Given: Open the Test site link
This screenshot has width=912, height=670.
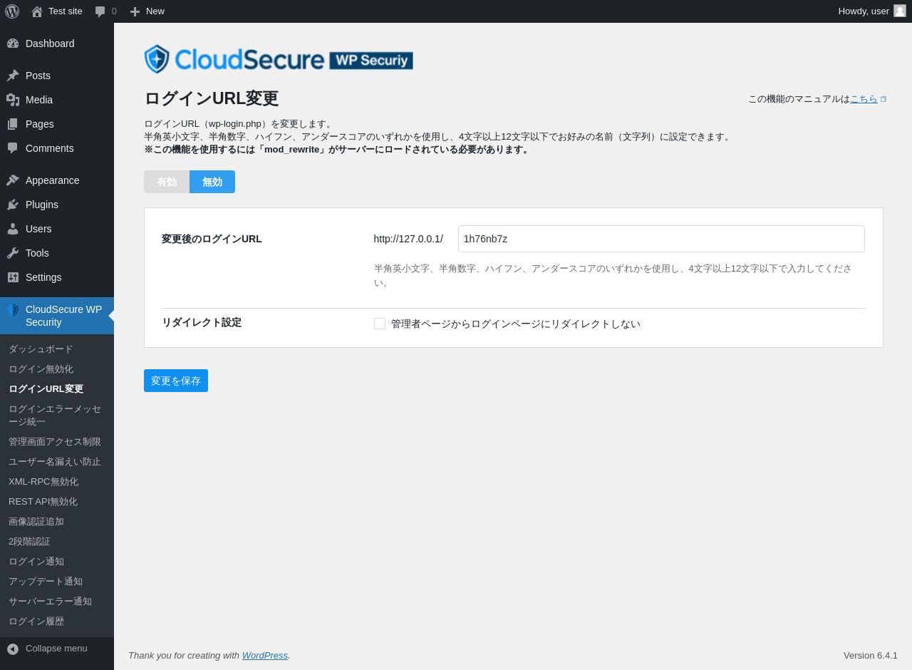Looking at the screenshot, I should 57,11.
